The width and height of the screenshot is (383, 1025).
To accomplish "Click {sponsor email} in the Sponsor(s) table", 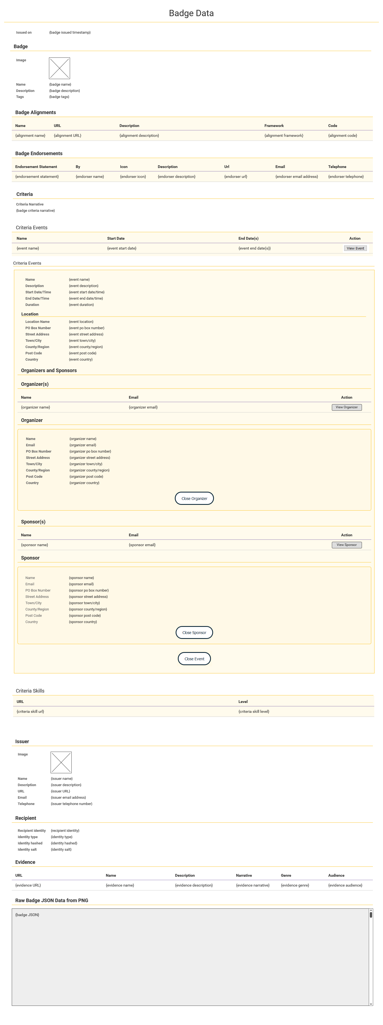I will click(142, 545).
